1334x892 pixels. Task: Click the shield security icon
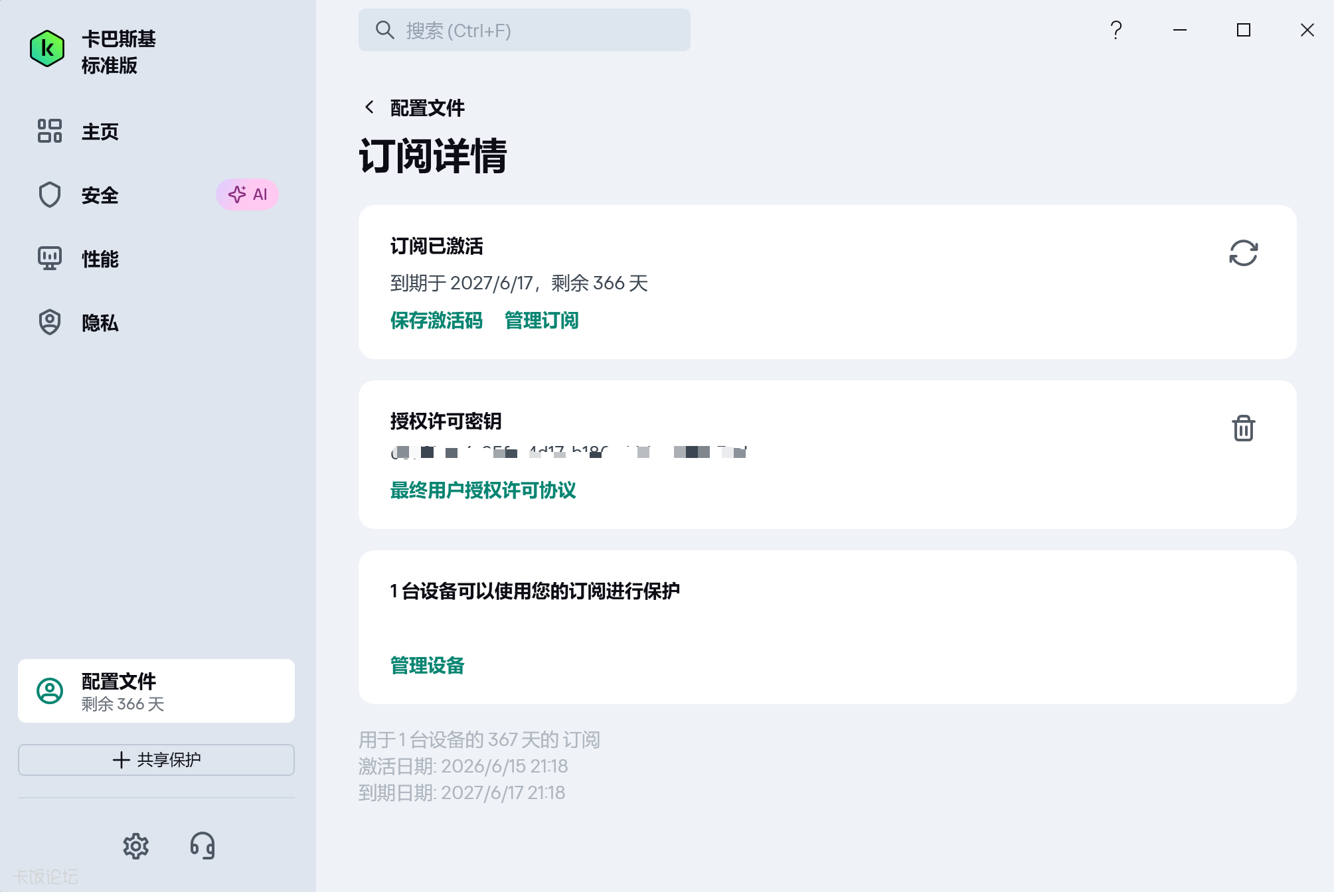[50, 195]
